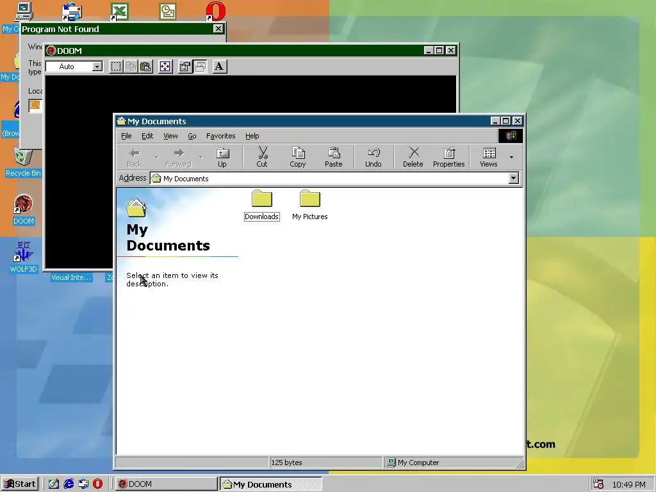656x492 pixels.
Task: Click the Full screen icon in DOOM toolbar
Action: coord(165,67)
